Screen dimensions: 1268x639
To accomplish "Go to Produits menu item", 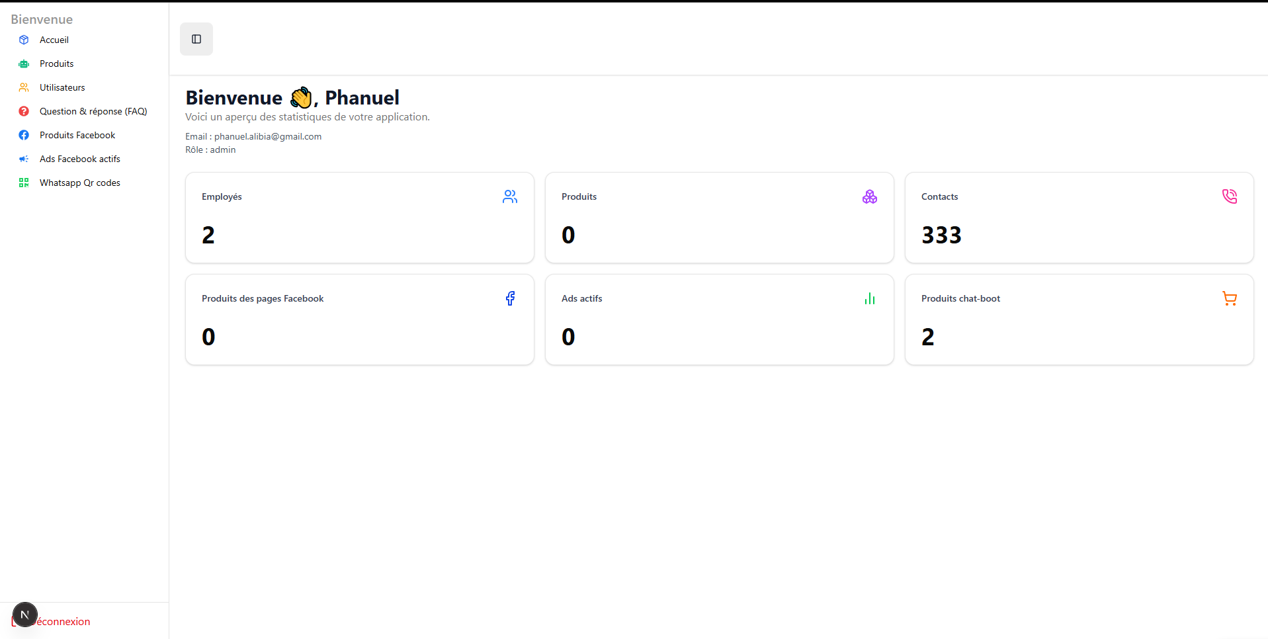I will 56,64.
